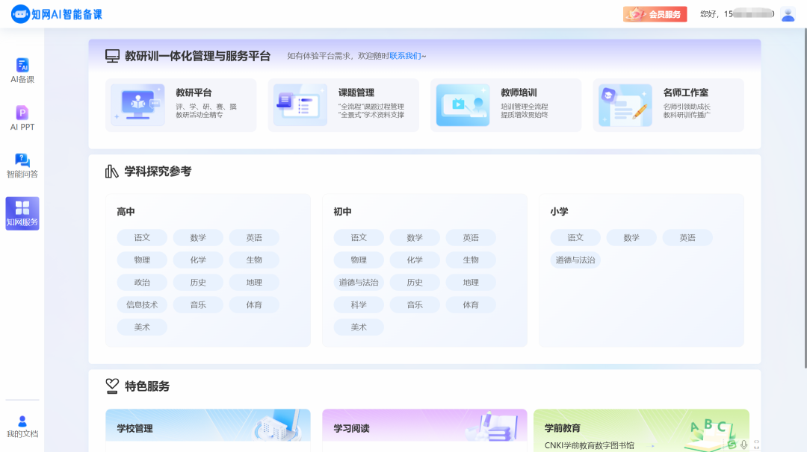This screenshot has width=807, height=452.
Task: Select 初中 数学 subject
Action: (x=415, y=237)
